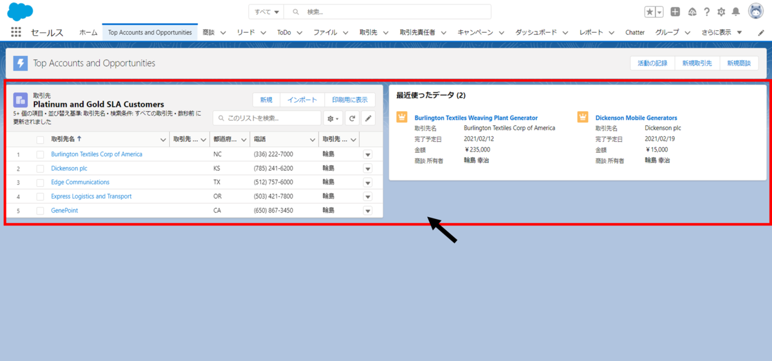Open the 取引先責任者 navigation tab
Screen dimensions: 772x361
(418, 32)
